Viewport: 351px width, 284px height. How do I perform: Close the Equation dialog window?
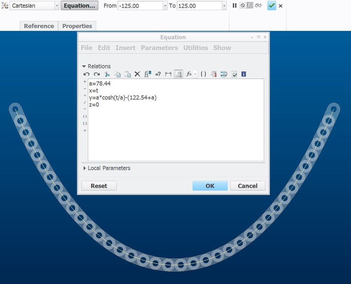pos(265,37)
